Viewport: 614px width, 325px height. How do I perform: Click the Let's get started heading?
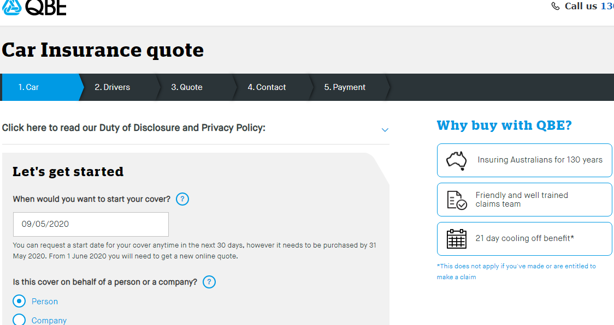pyautogui.click(x=68, y=172)
